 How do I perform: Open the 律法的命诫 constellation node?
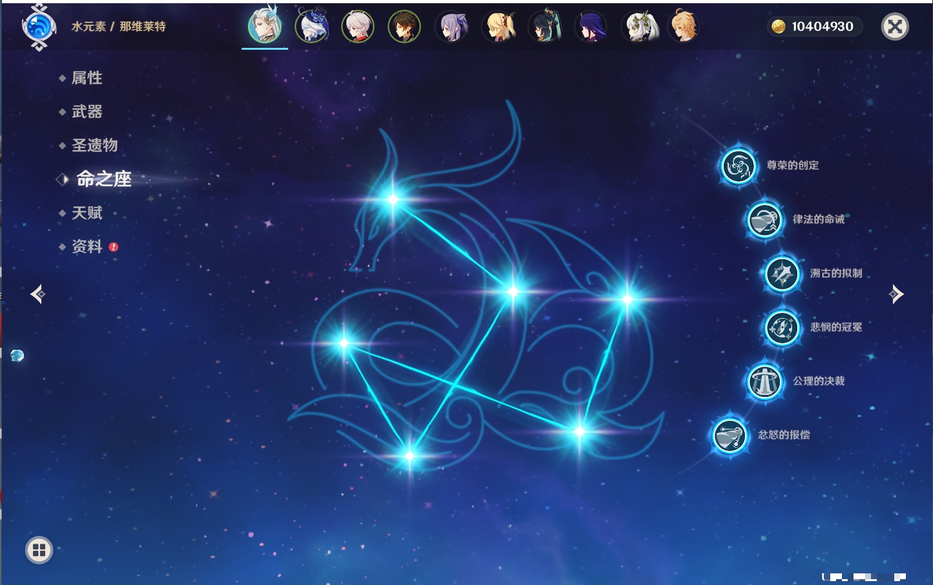point(764,220)
